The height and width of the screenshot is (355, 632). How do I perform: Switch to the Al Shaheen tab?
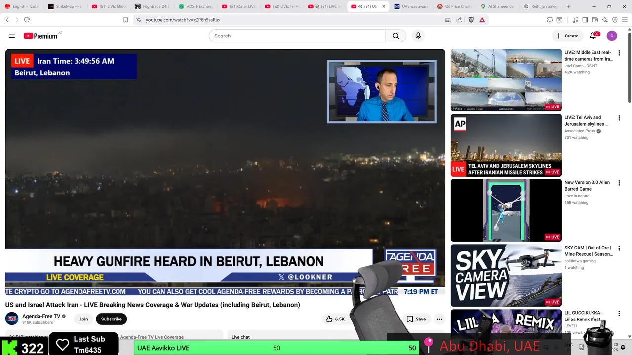498,6
